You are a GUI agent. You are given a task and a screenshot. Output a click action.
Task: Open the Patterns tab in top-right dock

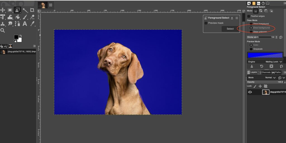[254, 3]
